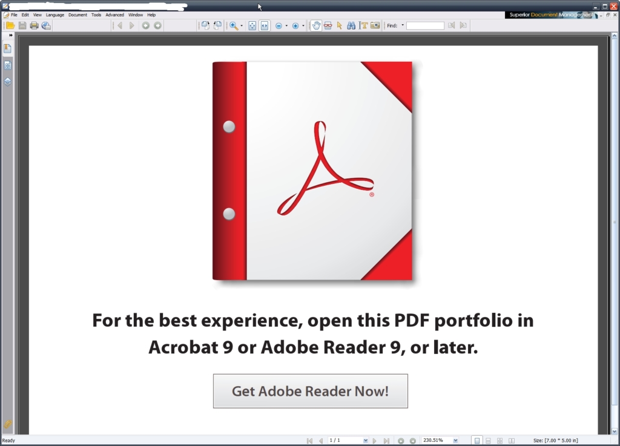Click the previous view round button
The height and width of the screenshot is (446, 620).
[x=145, y=25]
